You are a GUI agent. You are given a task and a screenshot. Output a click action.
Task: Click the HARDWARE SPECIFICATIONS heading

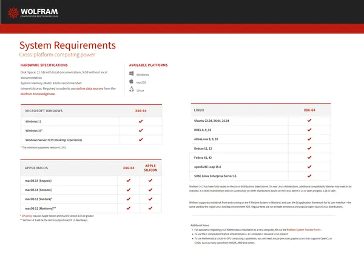pyautogui.click(x=44, y=65)
